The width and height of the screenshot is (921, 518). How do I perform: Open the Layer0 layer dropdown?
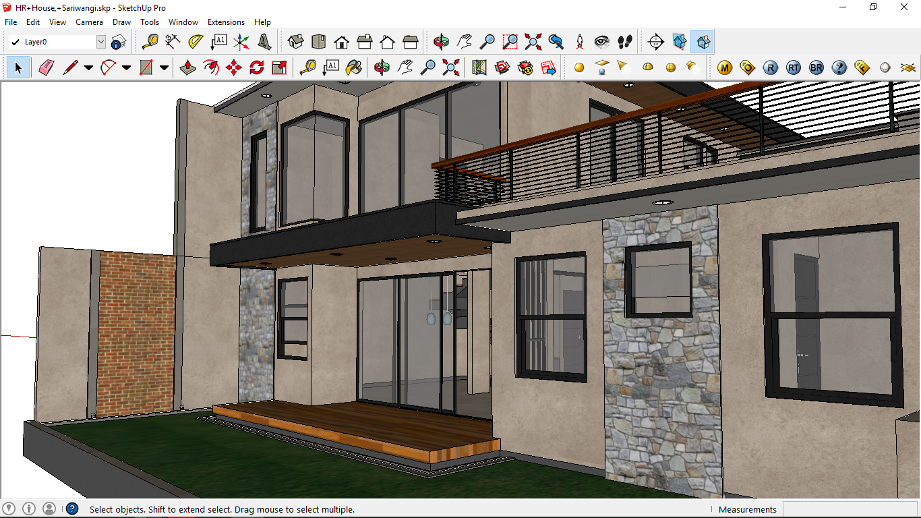101,42
